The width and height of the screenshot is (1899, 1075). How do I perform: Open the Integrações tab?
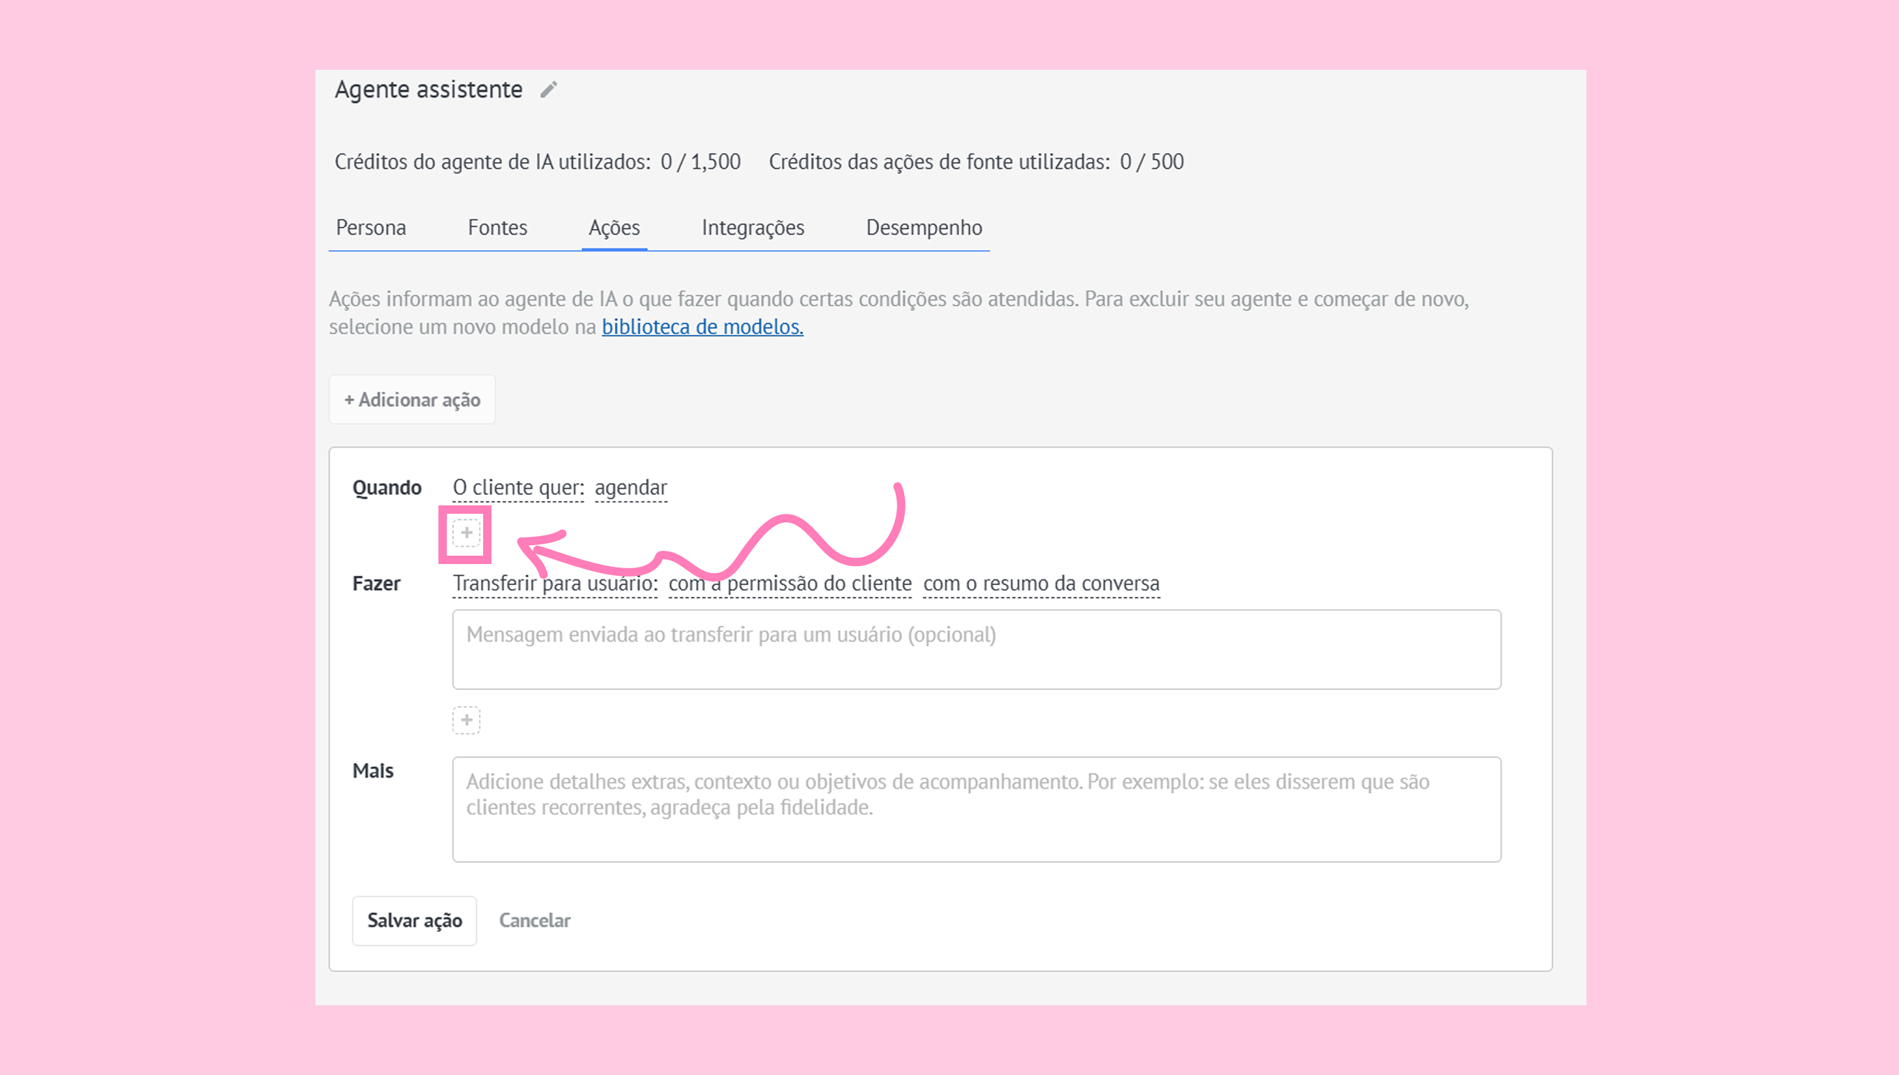[753, 228]
